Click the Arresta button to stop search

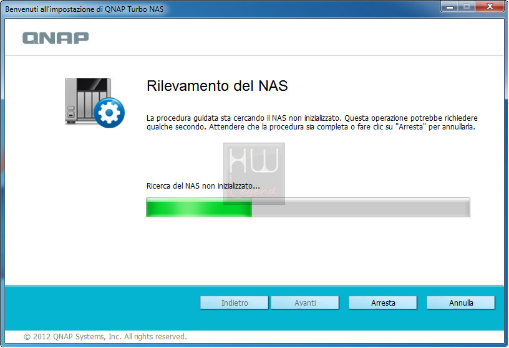coord(383,303)
